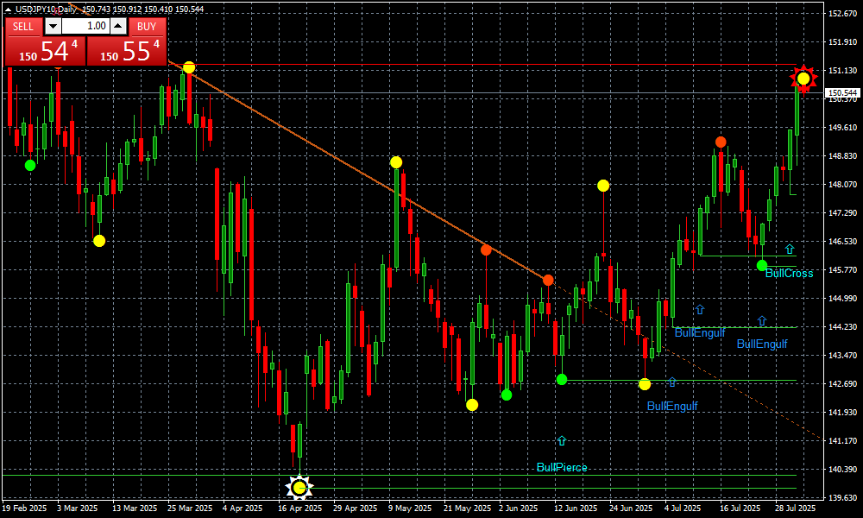Collapse the one-click trading panel triangle
863x518 pixels.
[8, 9]
